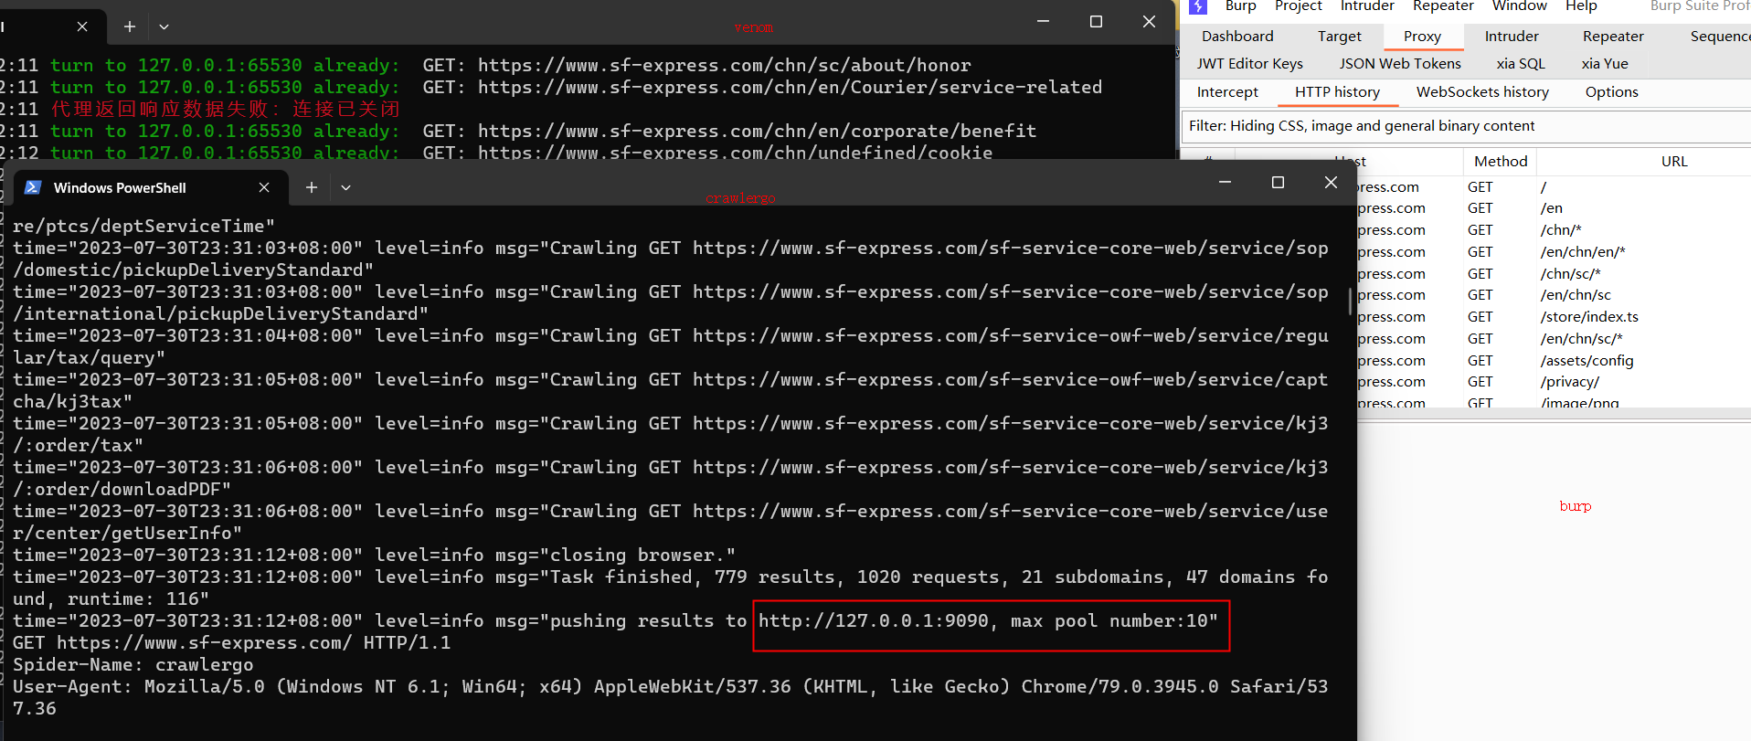
Task: Open the xia SQL extension tab
Action: [x=1521, y=64]
